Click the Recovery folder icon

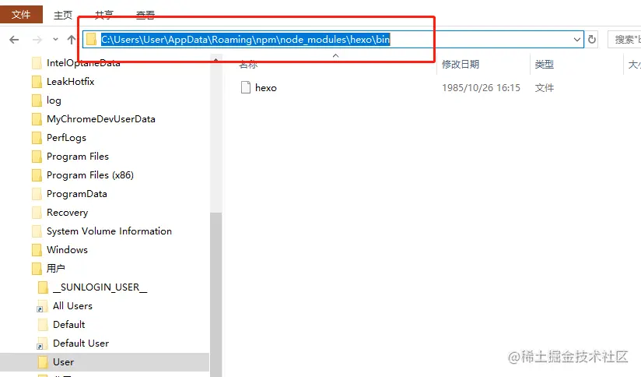[37, 213]
